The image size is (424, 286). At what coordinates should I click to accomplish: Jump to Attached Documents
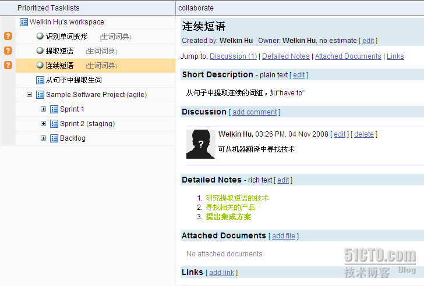[x=348, y=56]
